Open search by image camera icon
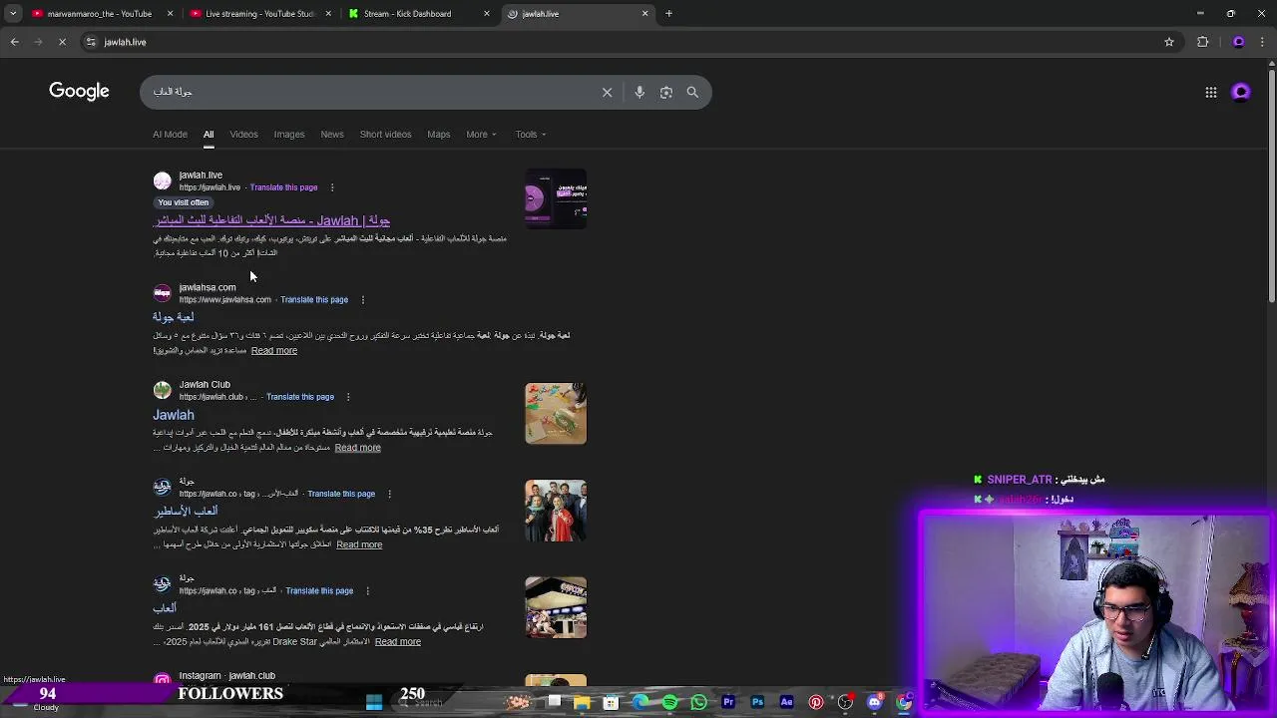 click(x=665, y=92)
